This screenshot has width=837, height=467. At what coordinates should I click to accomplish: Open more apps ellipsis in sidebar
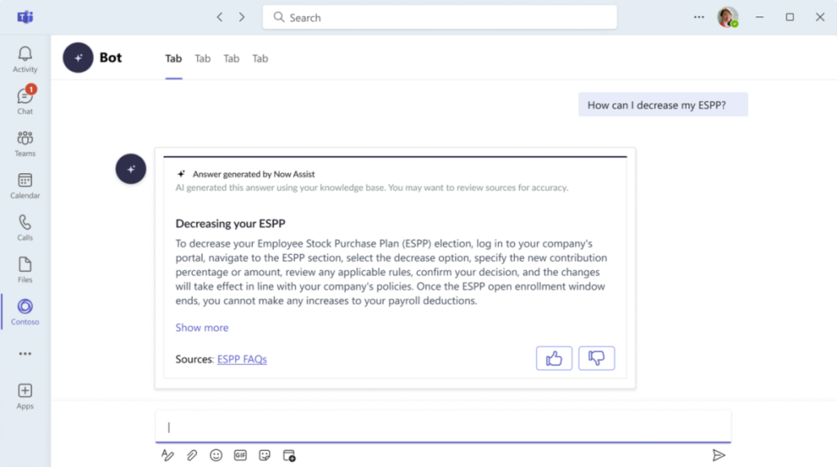coord(25,354)
